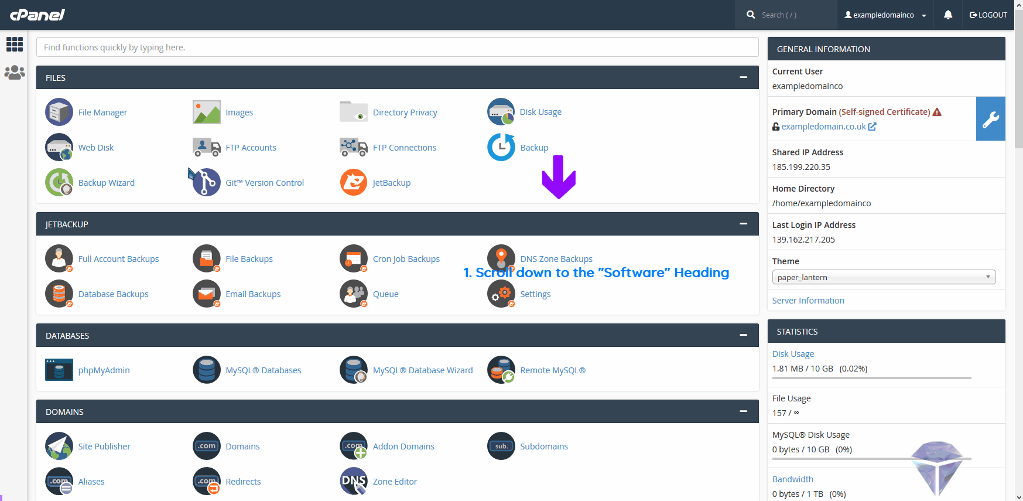Collapse the Databases section

point(743,335)
